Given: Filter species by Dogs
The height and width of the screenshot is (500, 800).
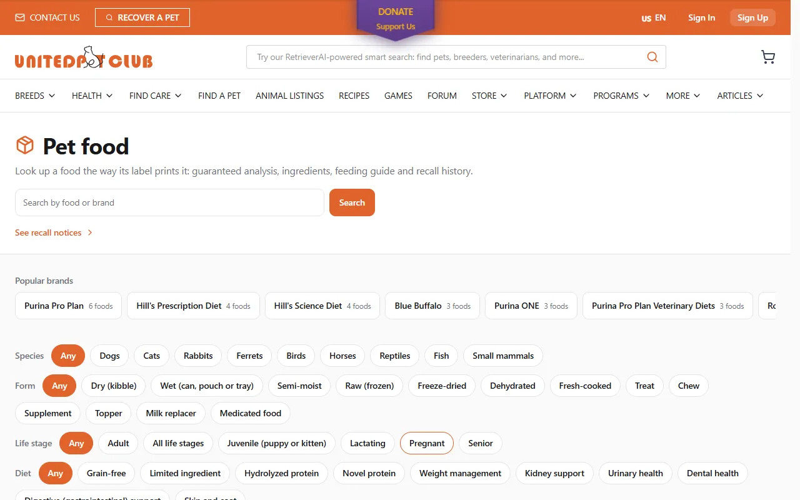Looking at the screenshot, I should pos(109,356).
